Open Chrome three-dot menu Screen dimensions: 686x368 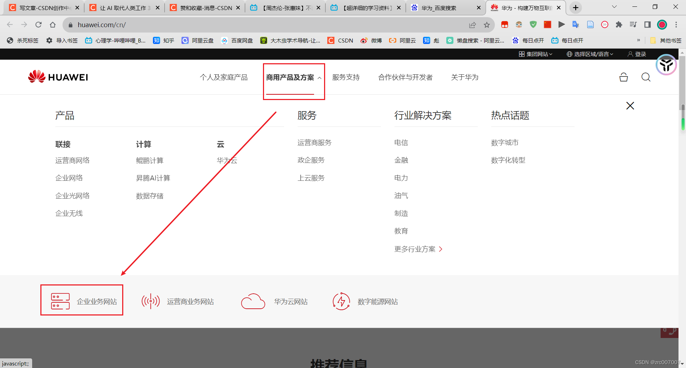tap(676, 25)
